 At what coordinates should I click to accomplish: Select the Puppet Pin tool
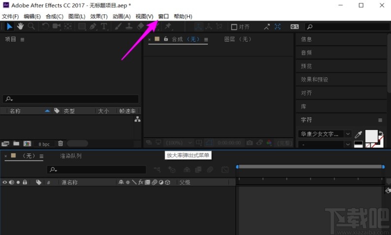coord(168,26)
